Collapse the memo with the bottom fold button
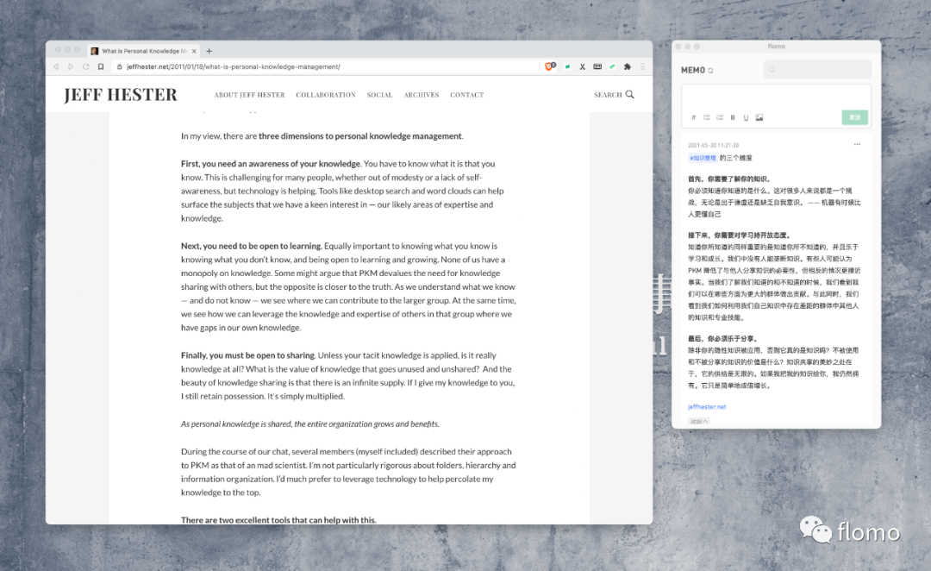931x571 pixels. pos(699,421)
